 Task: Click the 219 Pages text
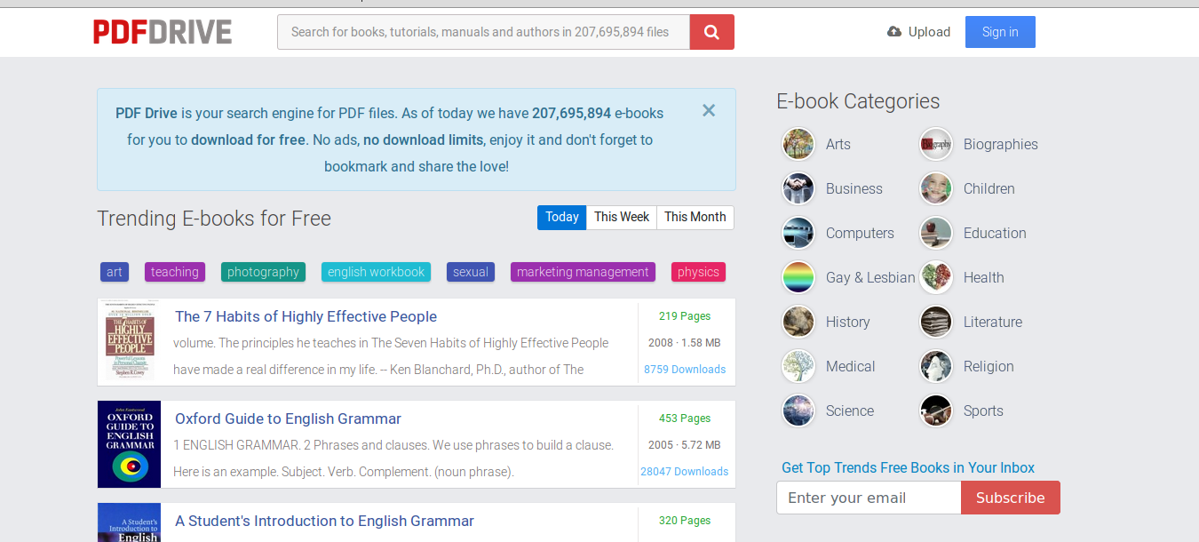(685, 316)
